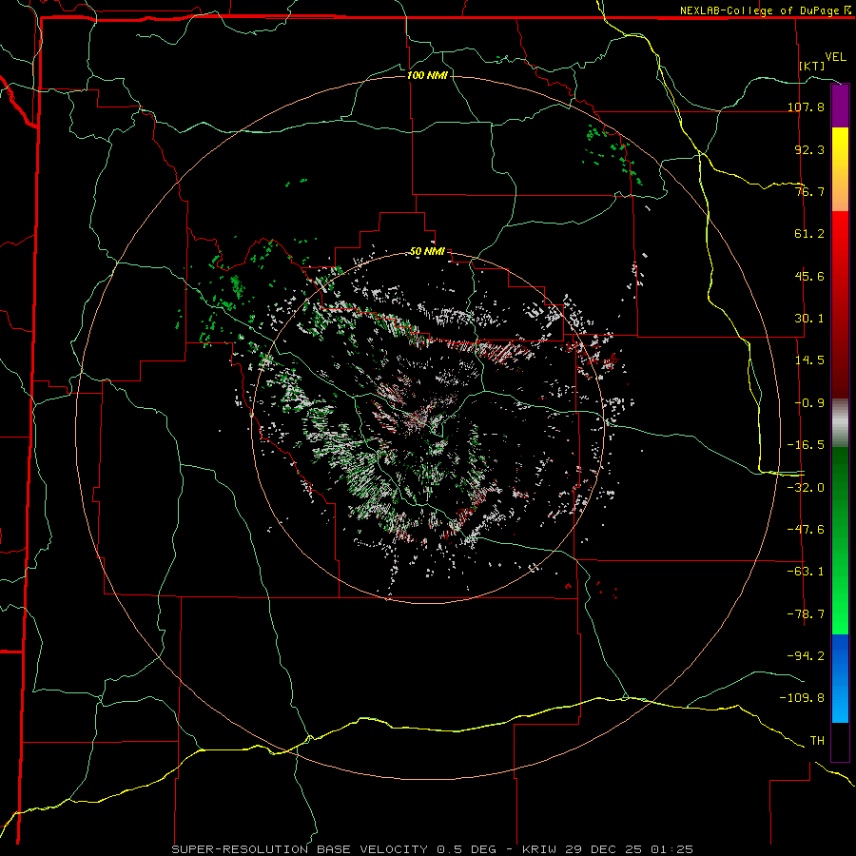The width and height of the screenshot is (856, 856).
Task: Click the blue segment of velocity color bar
Action: (x=840, y=678)
